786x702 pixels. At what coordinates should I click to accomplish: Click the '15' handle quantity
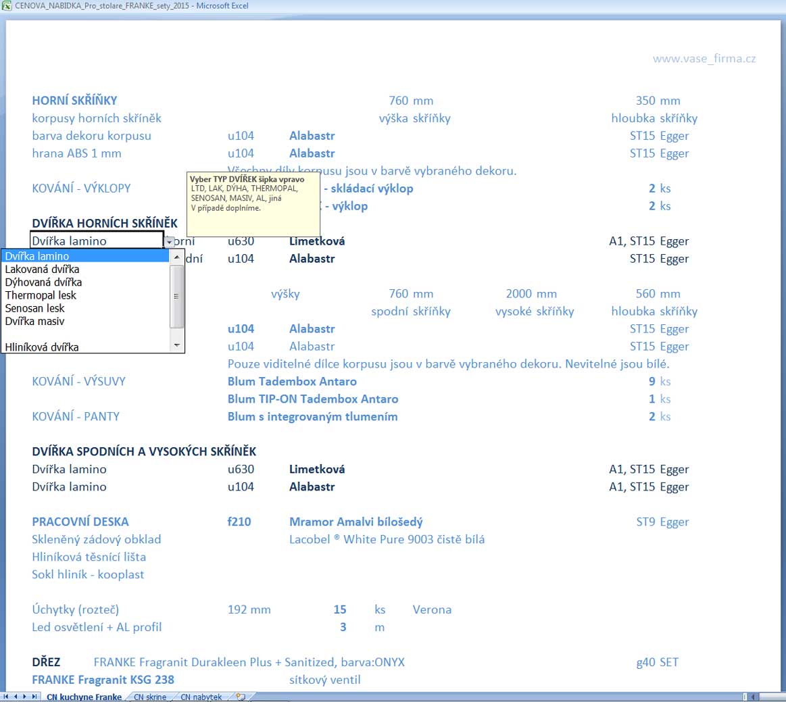click(x=340, y=609)
